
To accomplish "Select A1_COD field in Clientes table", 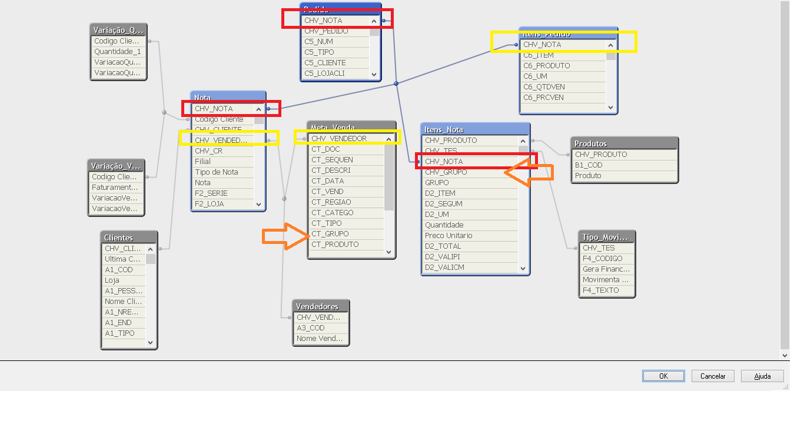I will (x=124, y=270).
